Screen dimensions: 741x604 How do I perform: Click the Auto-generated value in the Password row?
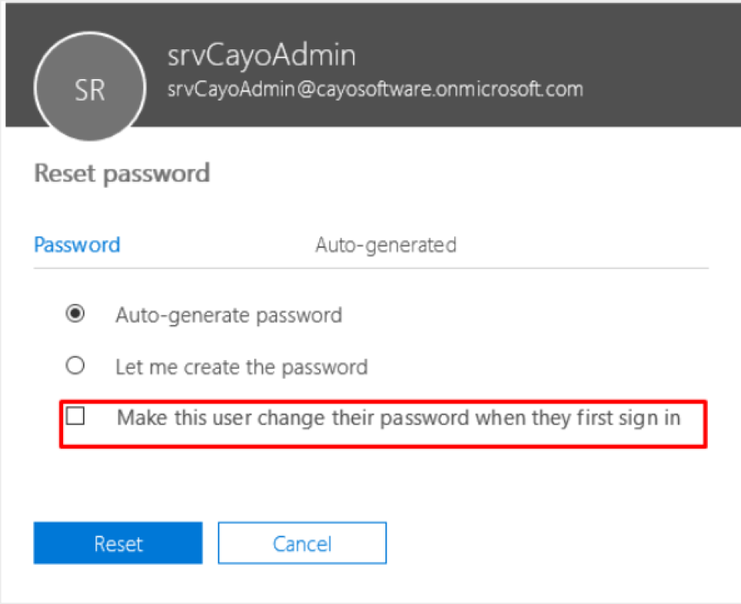point(386,245)
